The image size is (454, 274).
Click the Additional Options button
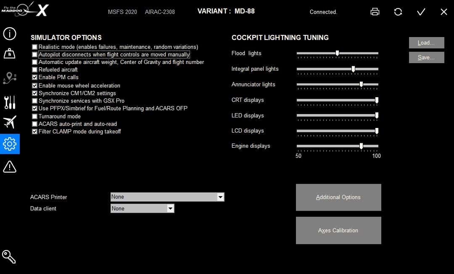(338, 197)
